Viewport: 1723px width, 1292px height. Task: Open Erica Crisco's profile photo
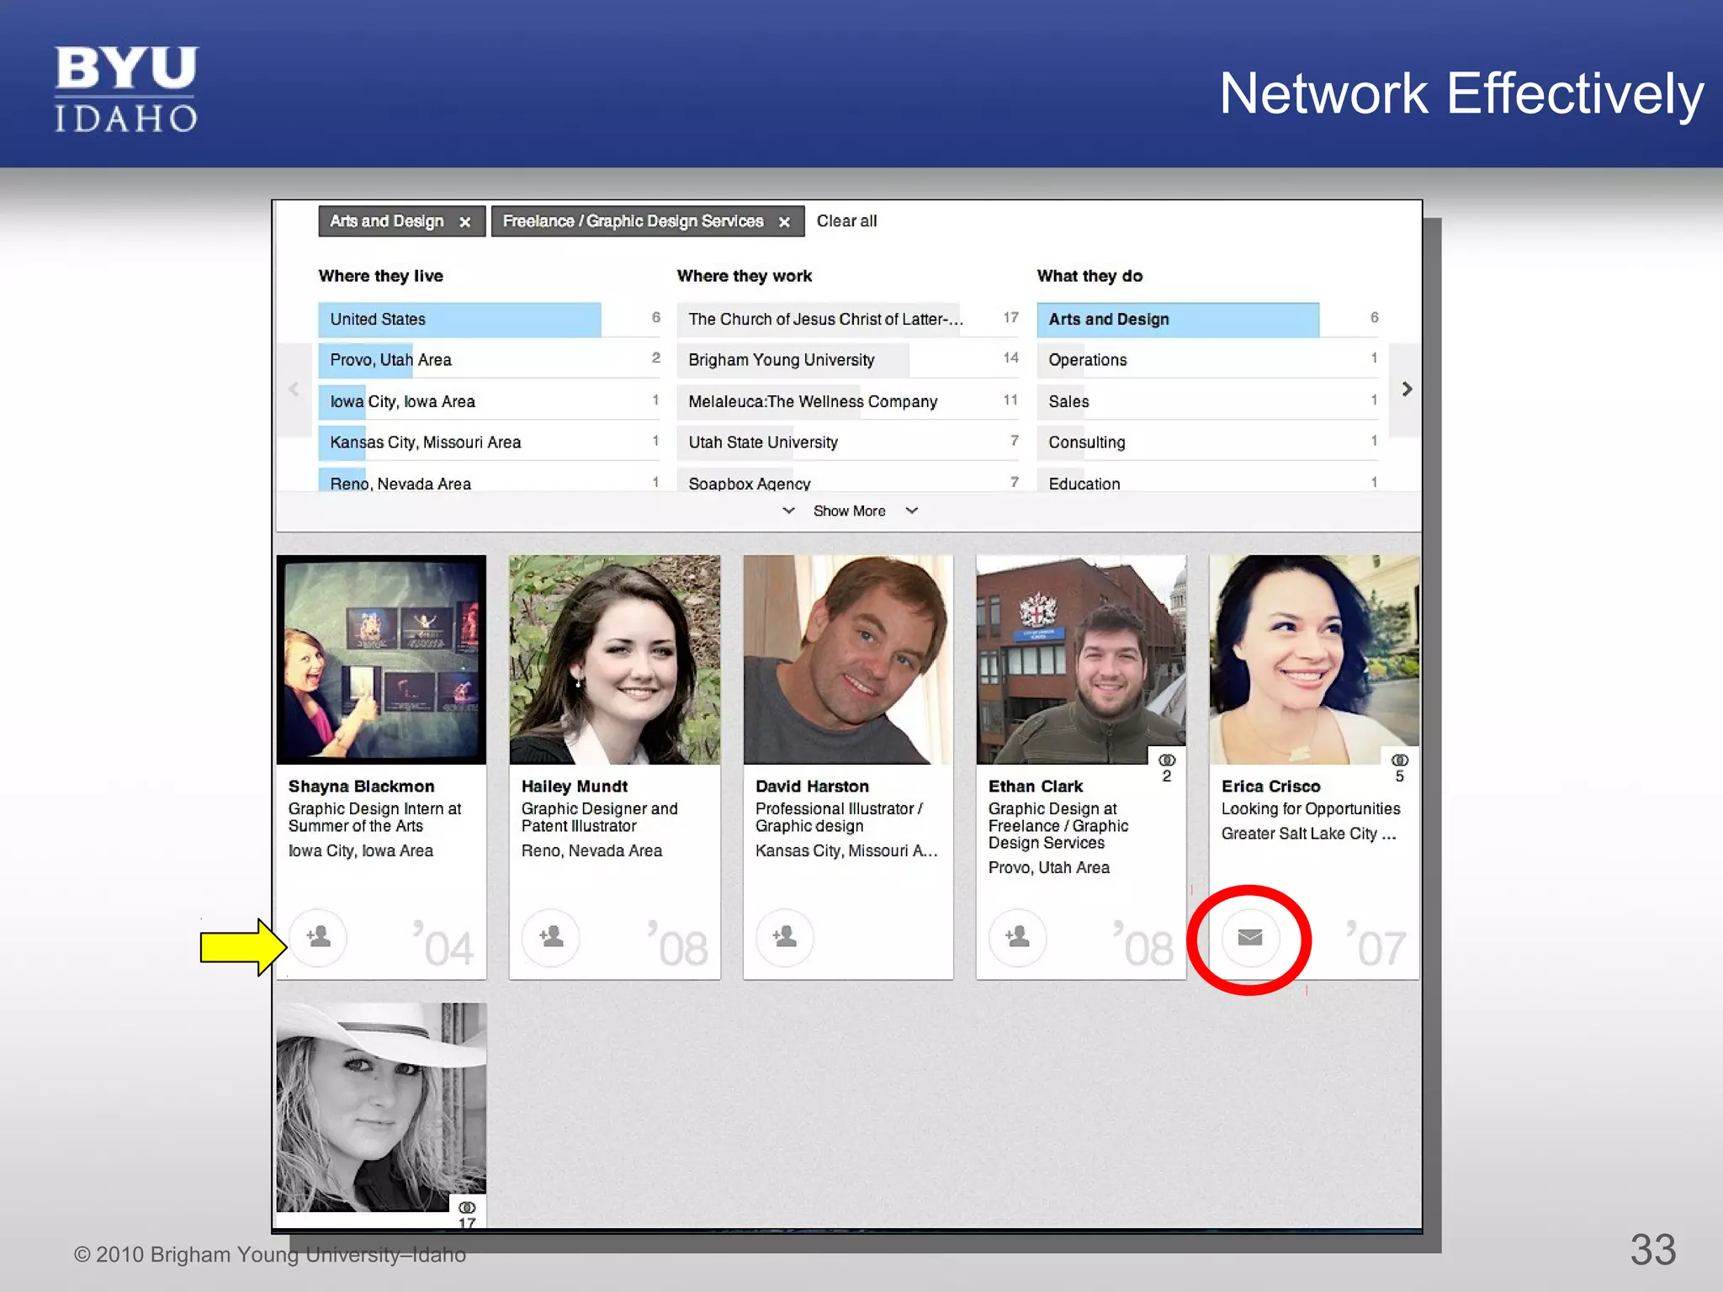click(x=1314, y=659)
